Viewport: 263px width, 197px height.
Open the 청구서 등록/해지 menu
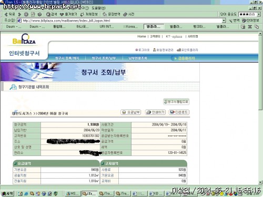click(x=67, y=58)
